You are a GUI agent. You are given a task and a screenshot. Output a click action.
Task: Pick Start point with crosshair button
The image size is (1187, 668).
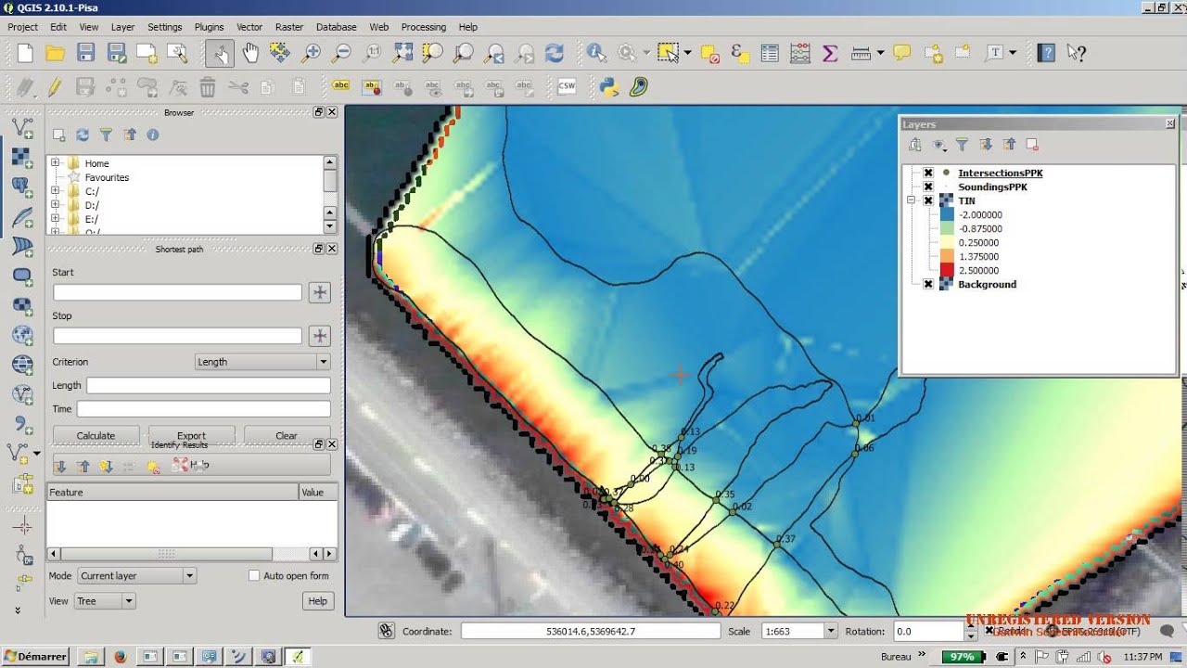tap(320, 292)
